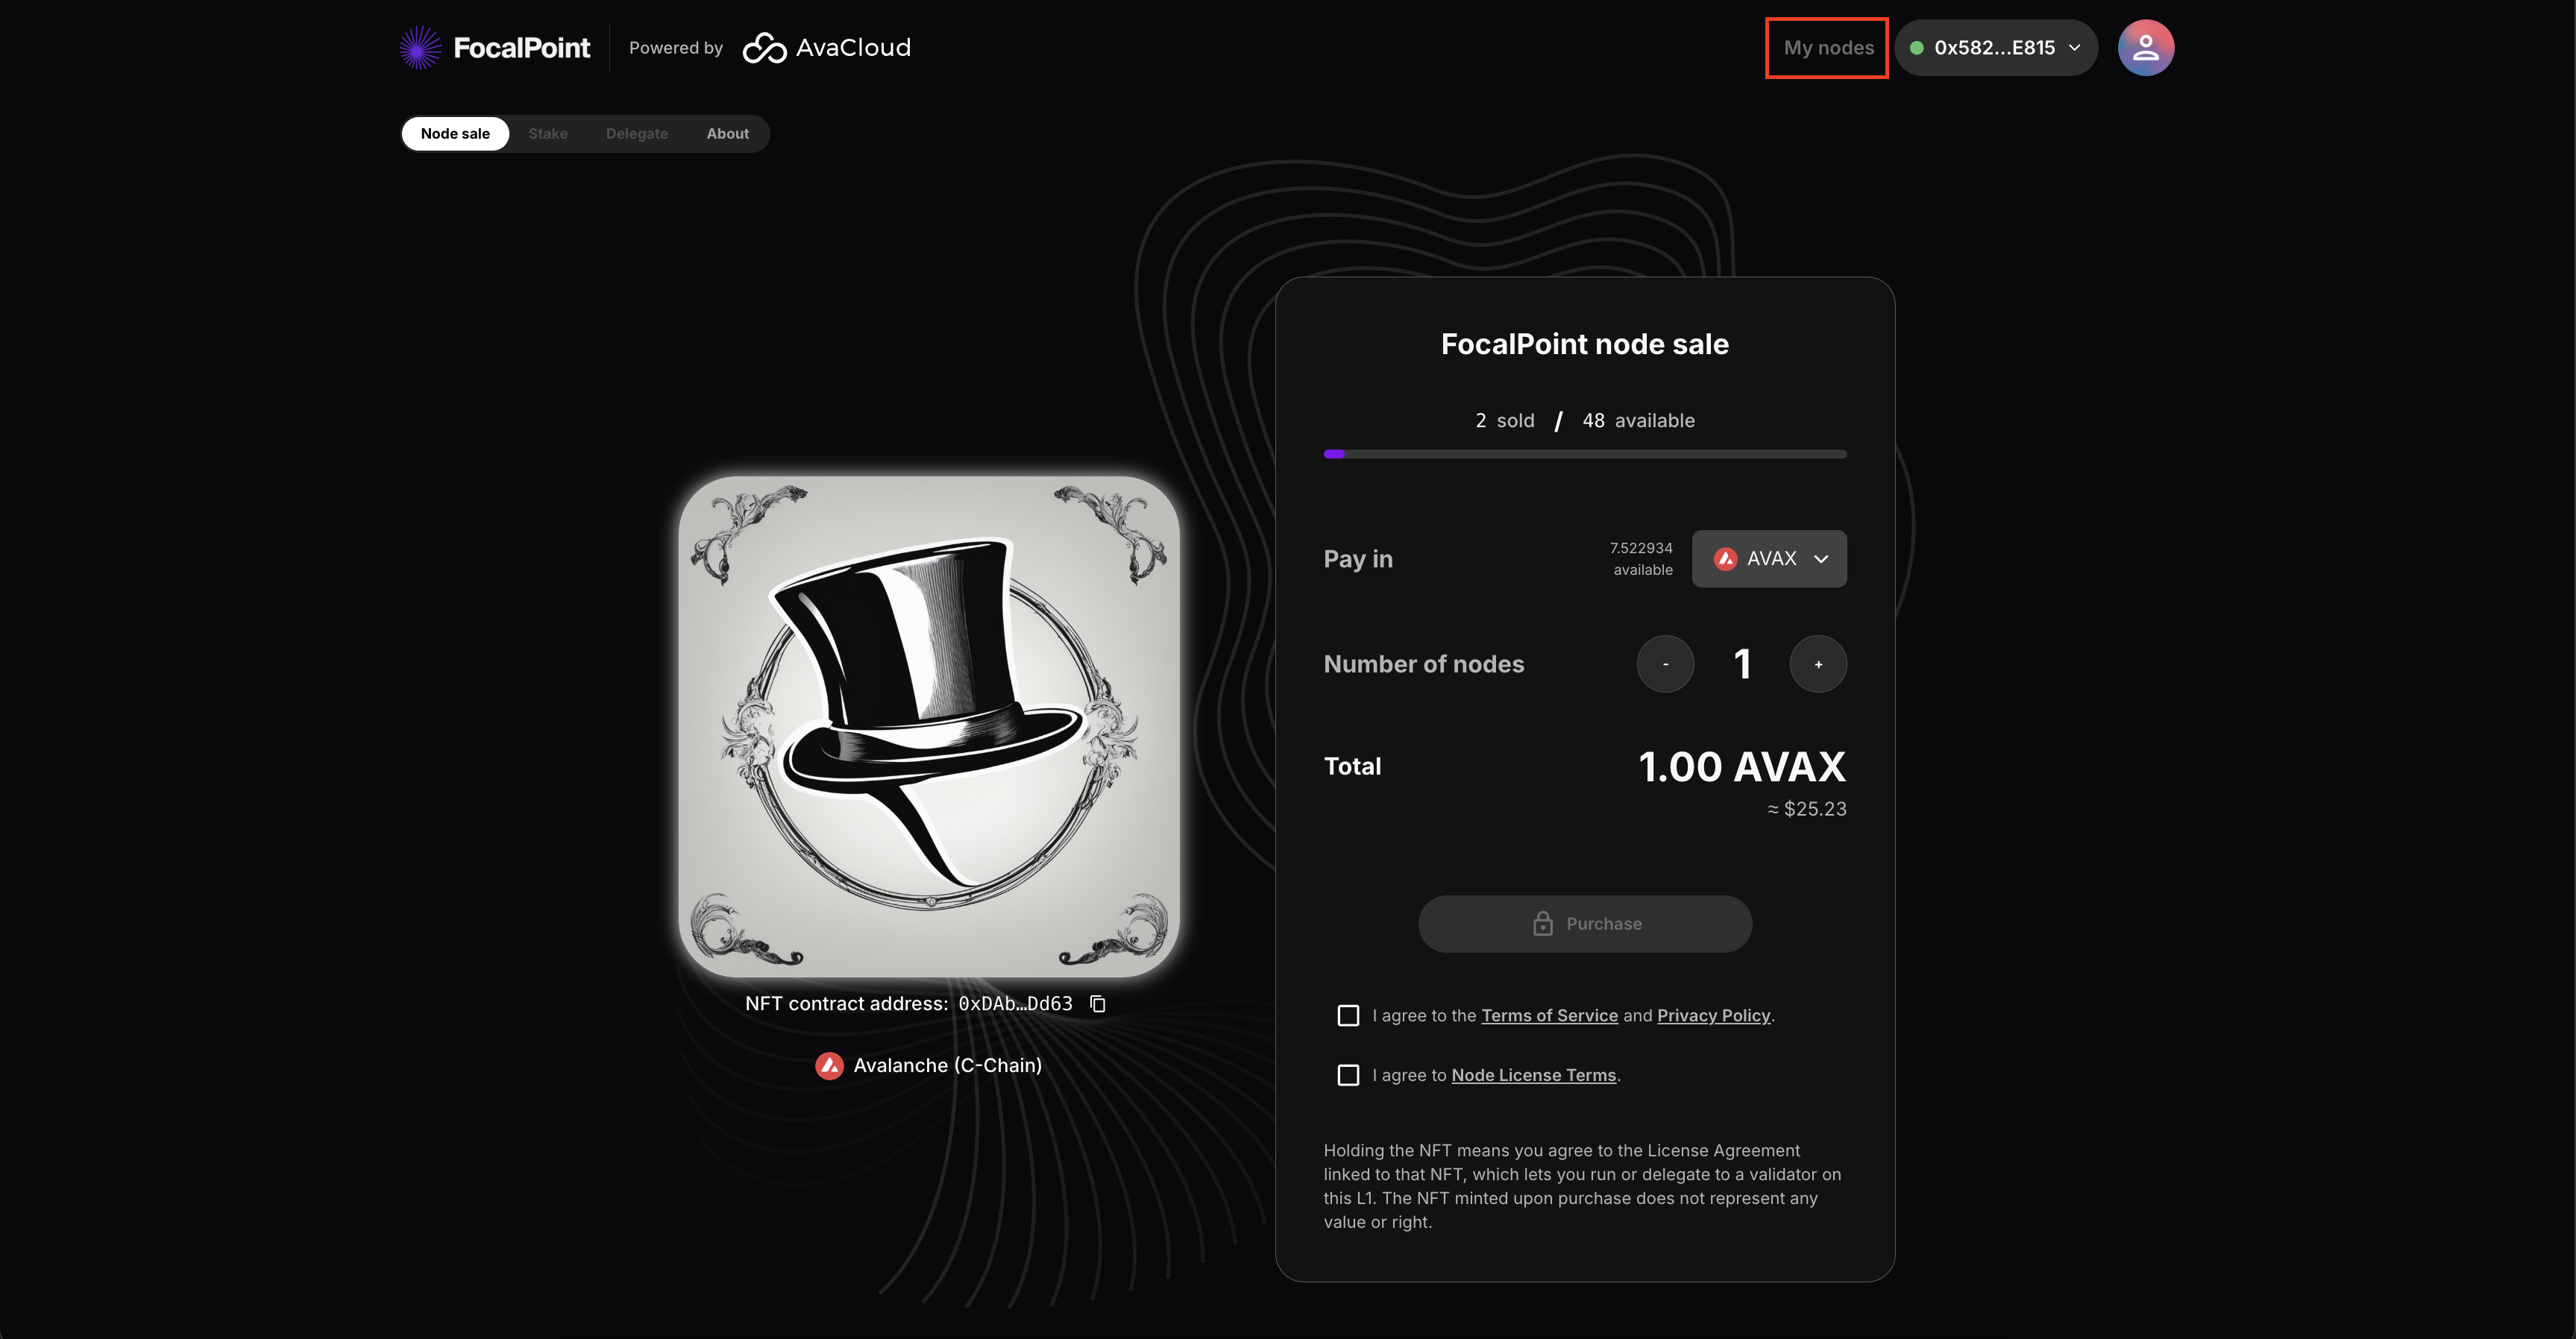Open the AVAX payment token dropdown
The image size is (2576, 1339).
(1769, 559)
